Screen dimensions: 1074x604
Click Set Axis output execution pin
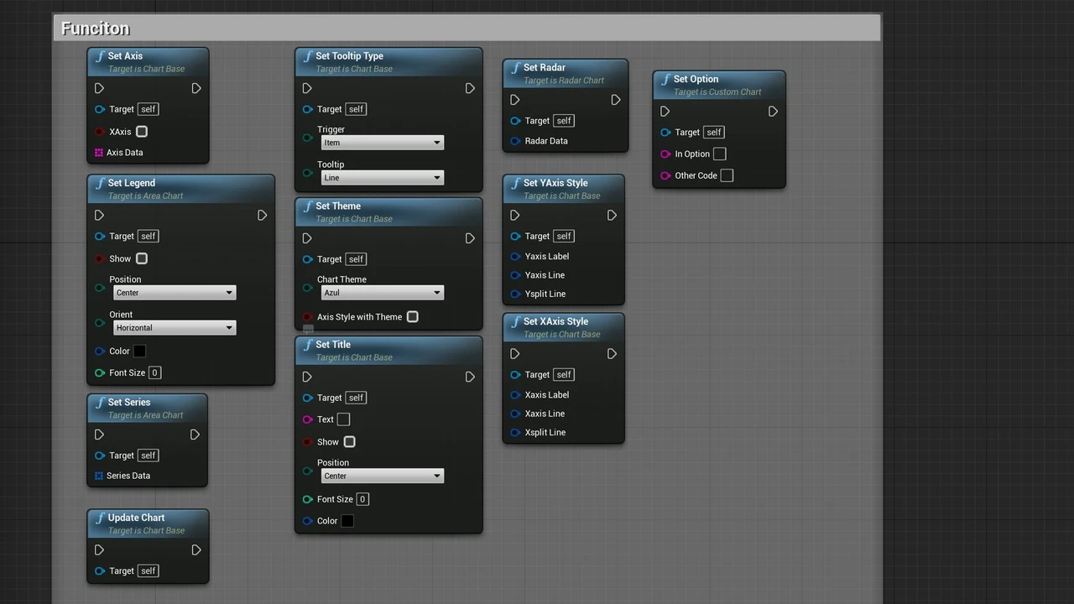point(196,88)
